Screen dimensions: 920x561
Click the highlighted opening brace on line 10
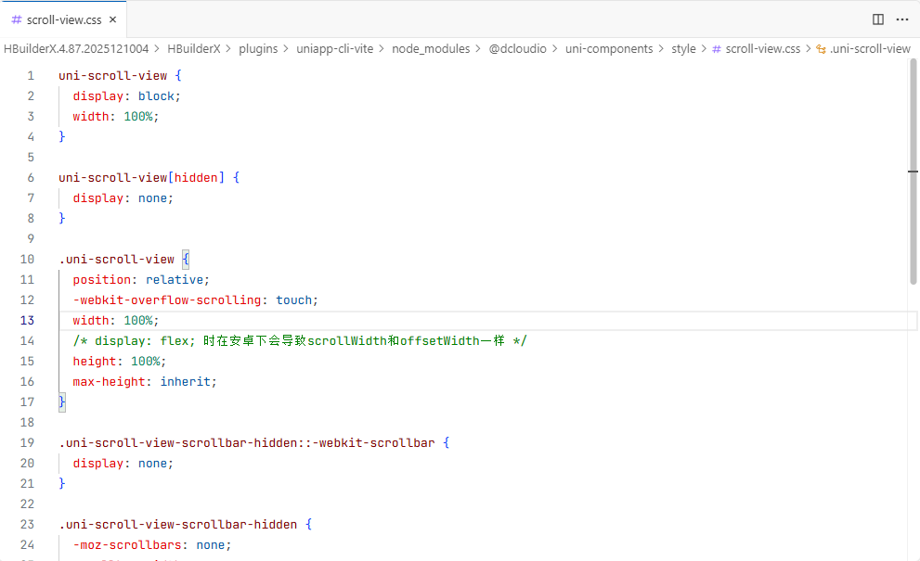[186, 259]
